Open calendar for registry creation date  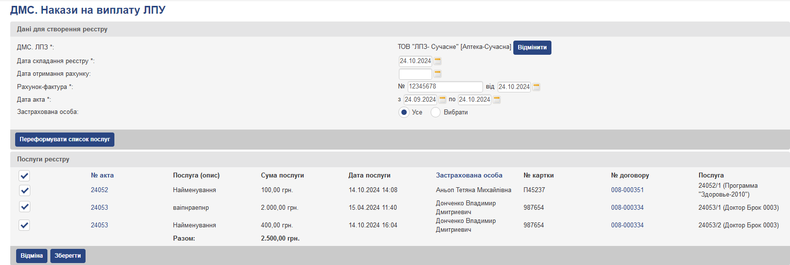438,61
